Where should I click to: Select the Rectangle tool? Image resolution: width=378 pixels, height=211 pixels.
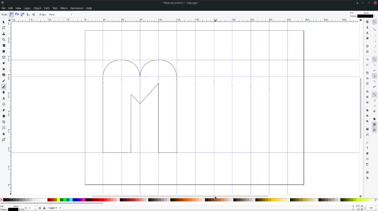[x=4, y=52]
